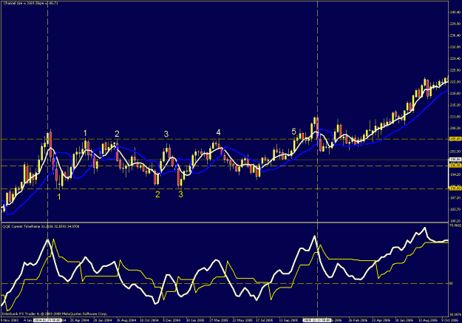
Task: Click the 23 Apr 2006 date label
Action: pyautogui.click(x=381, y=320)
